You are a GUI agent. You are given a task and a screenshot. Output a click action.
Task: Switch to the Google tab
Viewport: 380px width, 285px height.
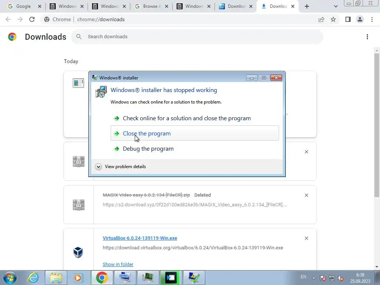24,6
